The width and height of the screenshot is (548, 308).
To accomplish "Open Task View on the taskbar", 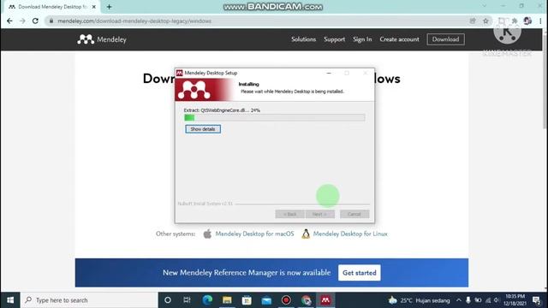I will (187, 300).
